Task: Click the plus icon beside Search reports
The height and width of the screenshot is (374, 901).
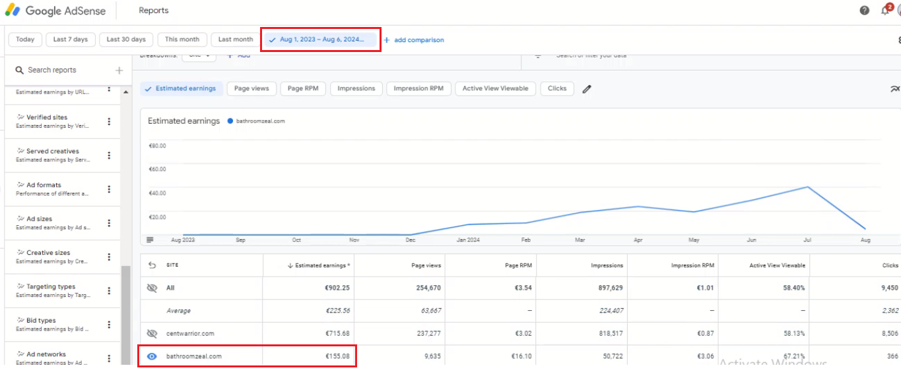Action: [119, 70]
